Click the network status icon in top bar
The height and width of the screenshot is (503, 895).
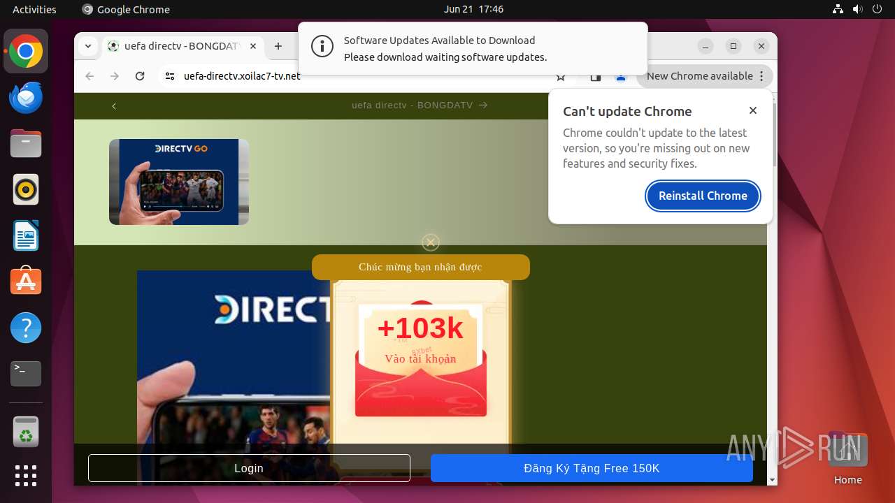click(838, 9)
